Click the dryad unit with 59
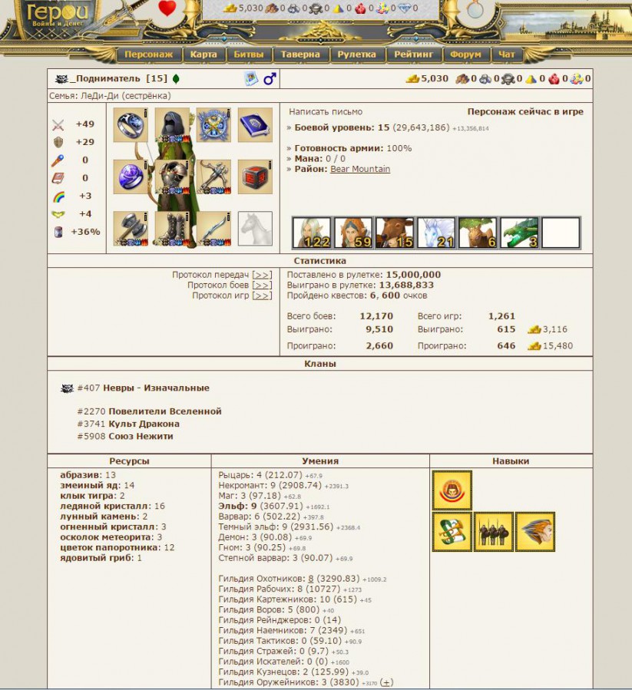Image resolution: width=632 pixels, height=690 pixels. pos(353,233)
